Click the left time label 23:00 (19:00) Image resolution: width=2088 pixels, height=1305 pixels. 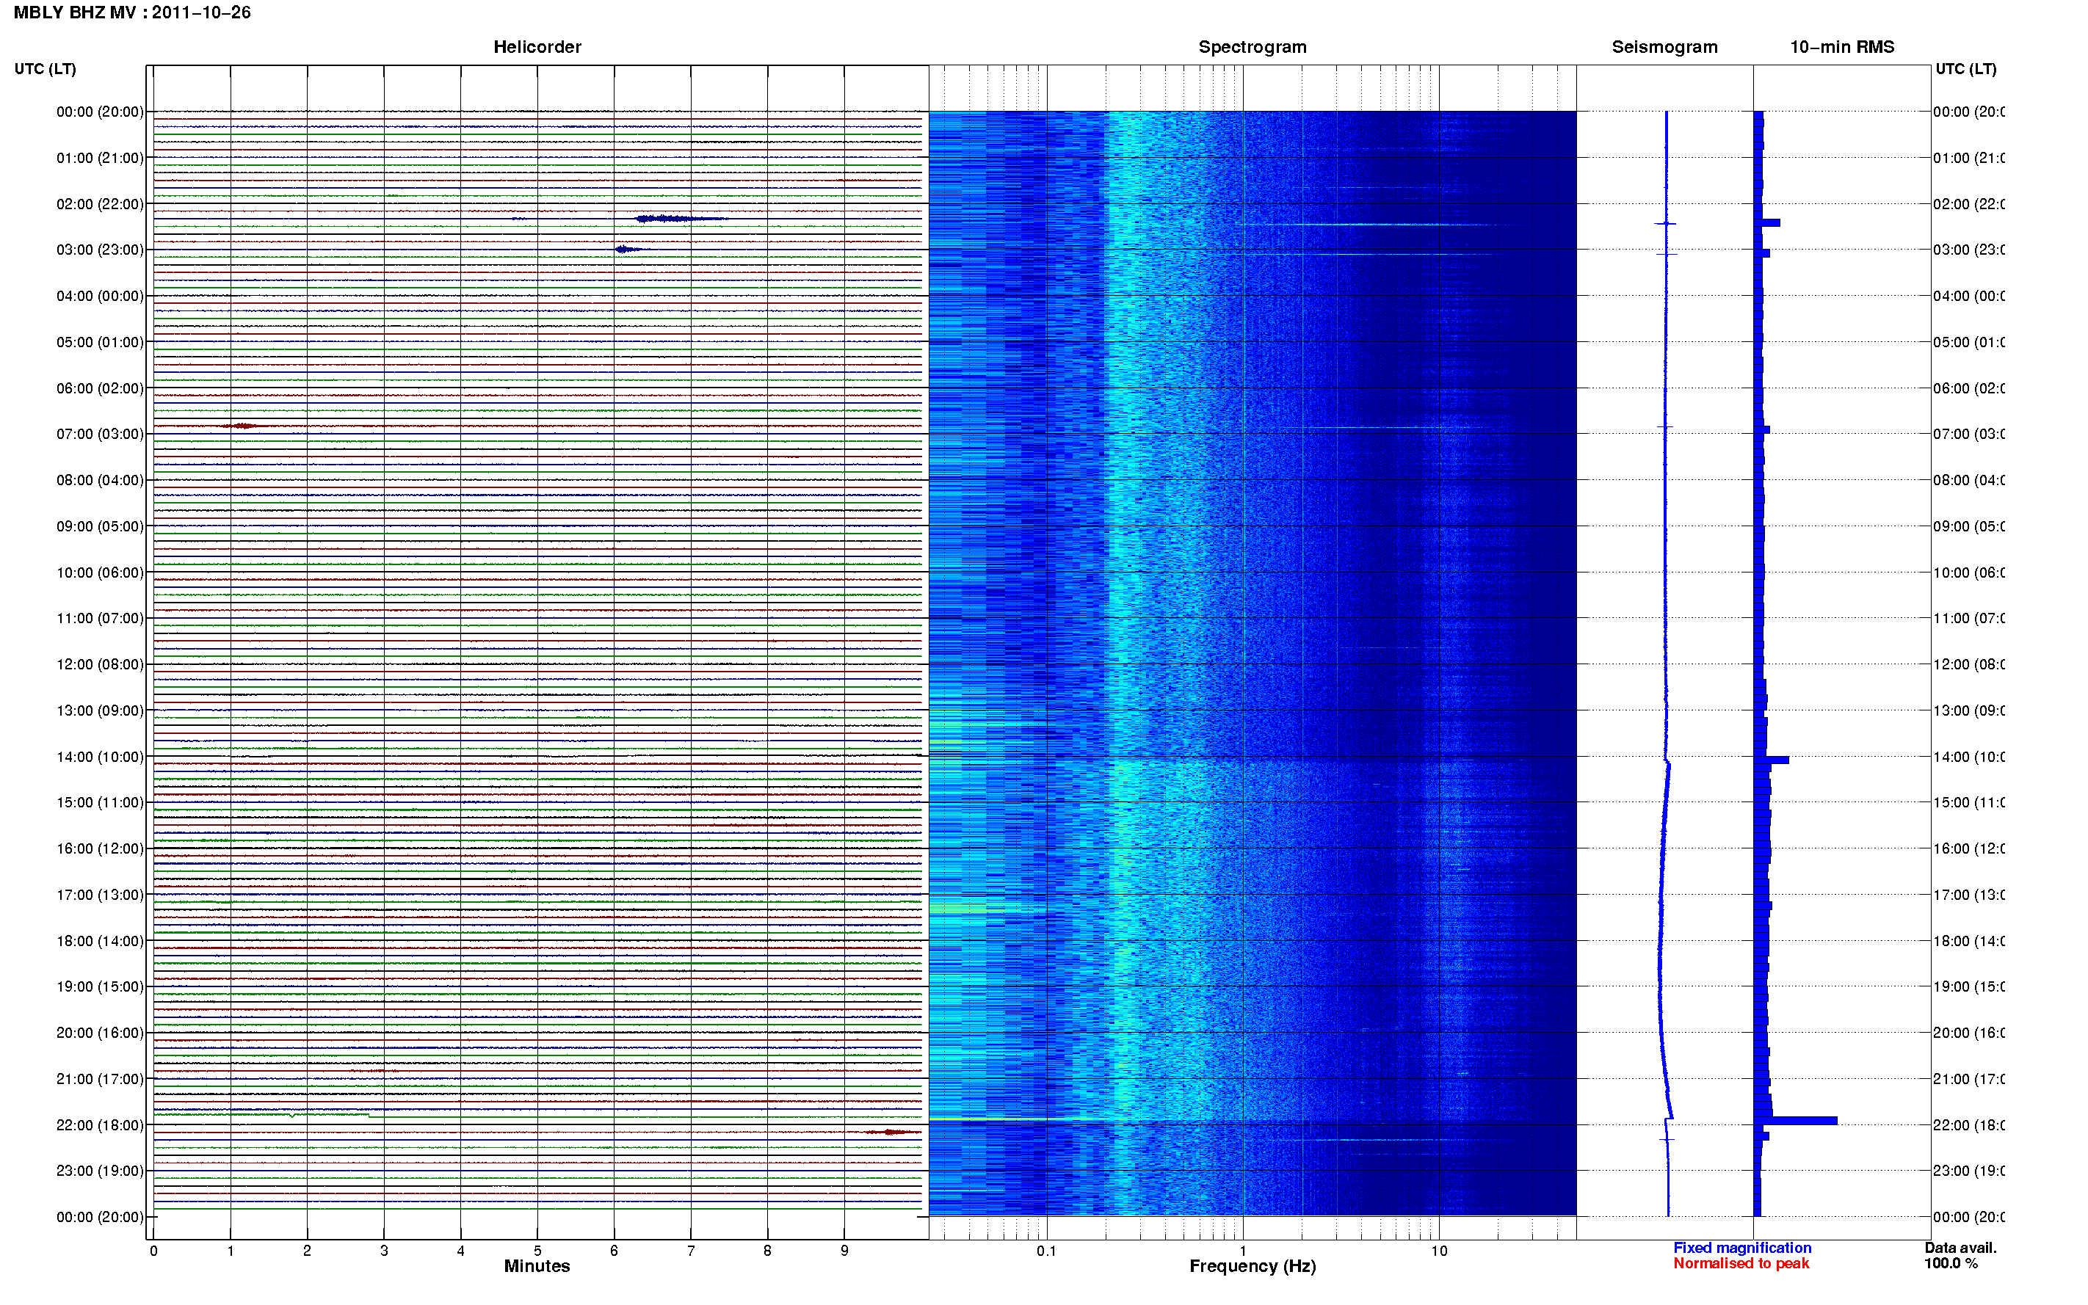[100, 1171]
